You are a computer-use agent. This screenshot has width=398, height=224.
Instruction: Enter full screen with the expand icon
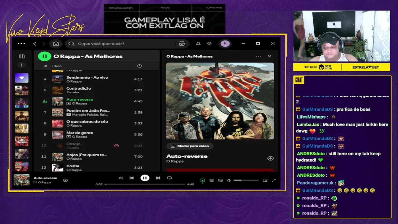coord(274,180)
